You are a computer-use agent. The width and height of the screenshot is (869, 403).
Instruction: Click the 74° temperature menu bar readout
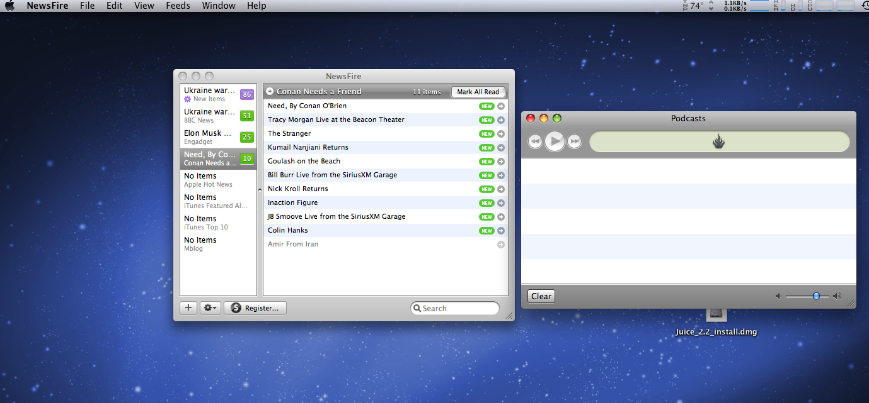[696, 6]
